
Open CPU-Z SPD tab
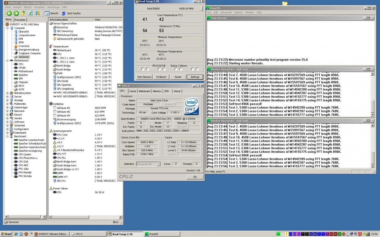coord(167,91)
